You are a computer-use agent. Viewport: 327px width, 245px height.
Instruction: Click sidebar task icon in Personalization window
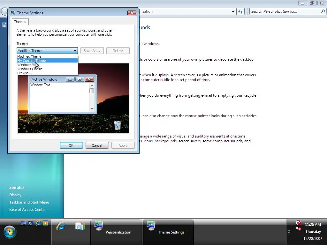click(4, 25)
